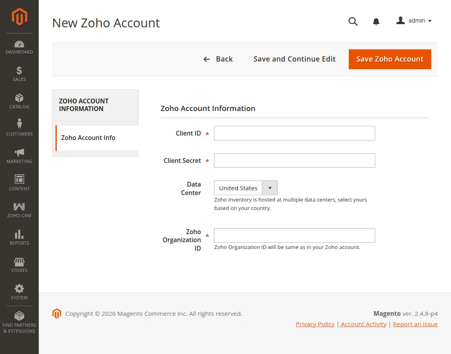The height and width of the screenshot is (354, 451).
Task: Click the Data Center label
Action: pos(191,189)
